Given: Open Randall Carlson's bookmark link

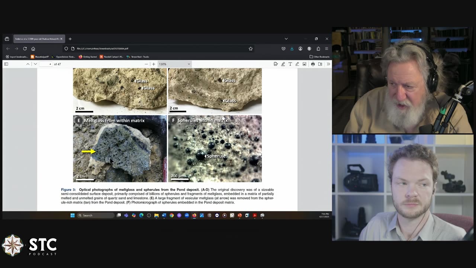Looking at the screenshot, I should (x=112, y=57).
